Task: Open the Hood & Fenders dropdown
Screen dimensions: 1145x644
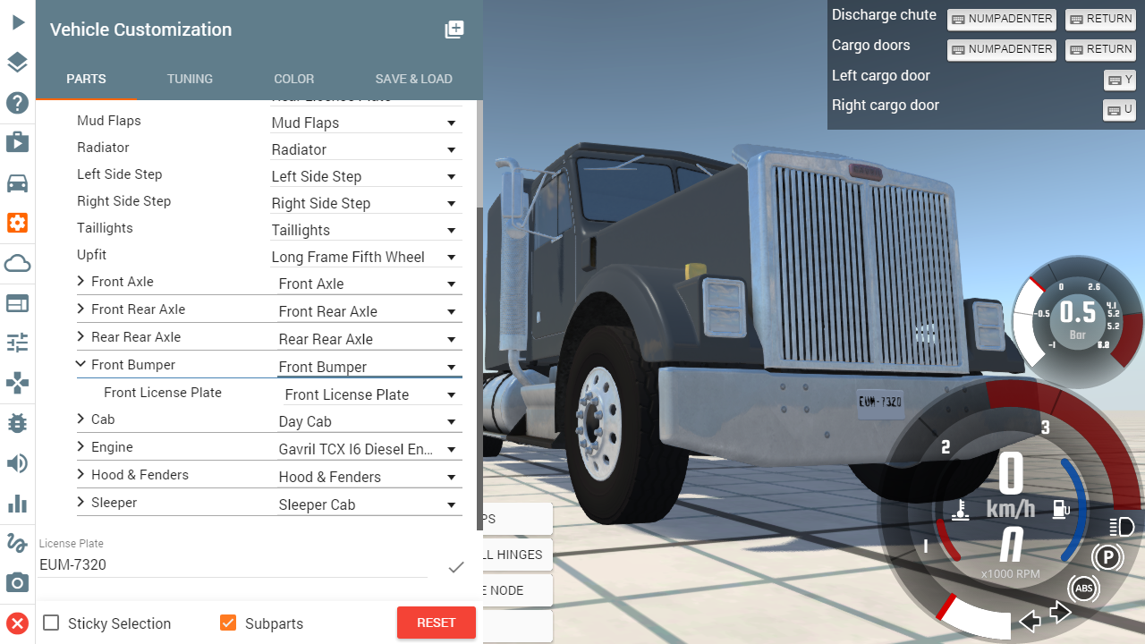Action: 369,477
